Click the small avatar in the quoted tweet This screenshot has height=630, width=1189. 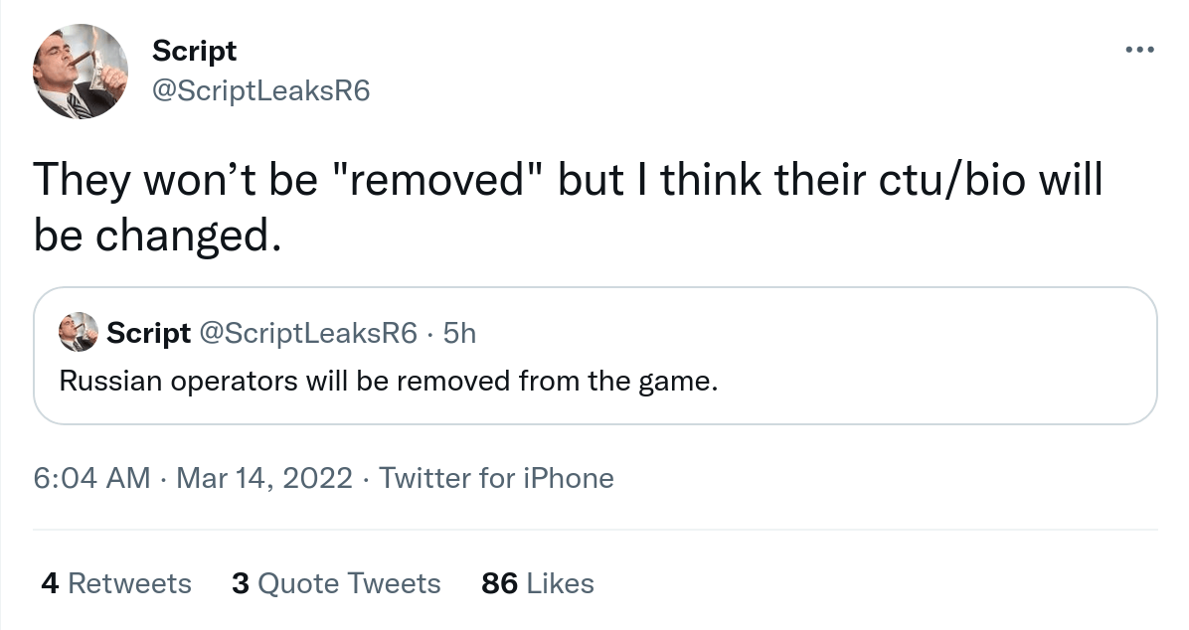point(80,333)
